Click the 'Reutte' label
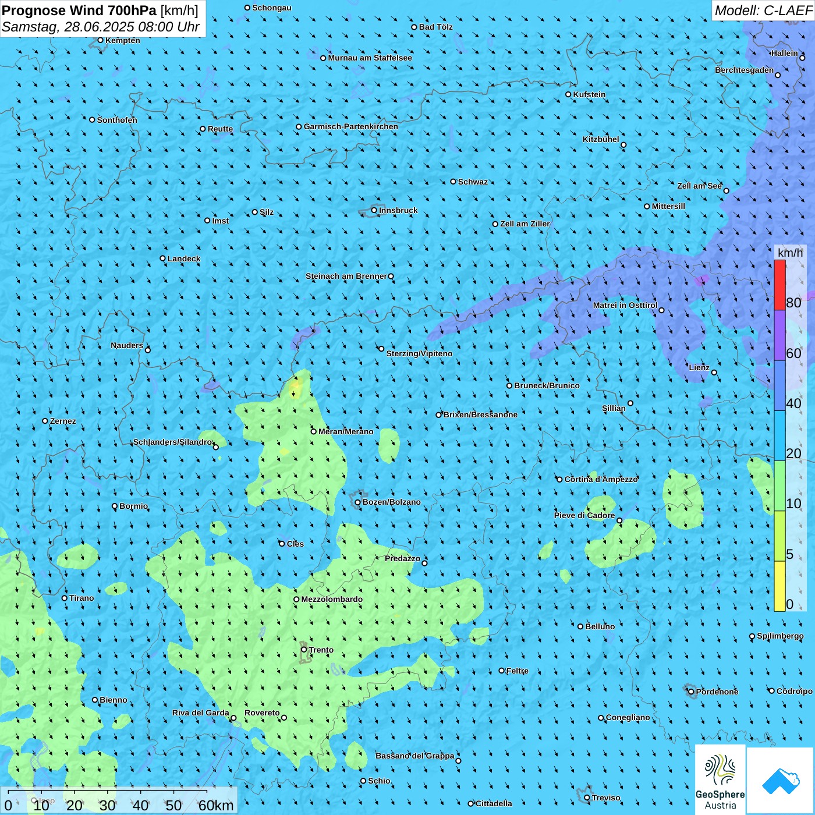This screenshot has width=815, height=815. pyautogui.click(x=220, y=129)
